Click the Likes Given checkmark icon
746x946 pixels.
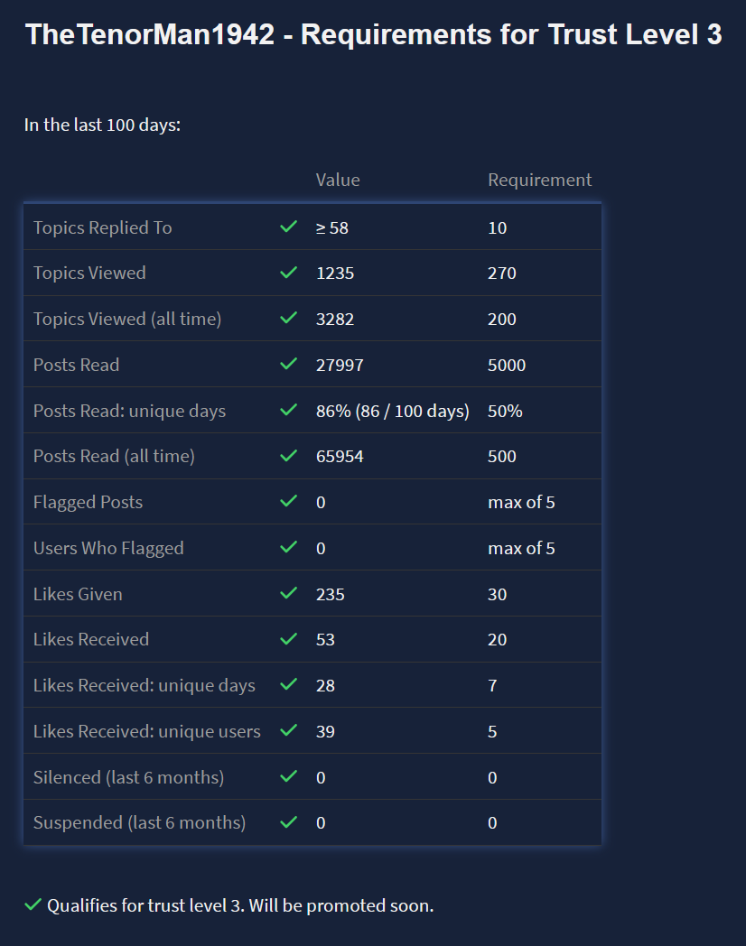click(289, 594)
